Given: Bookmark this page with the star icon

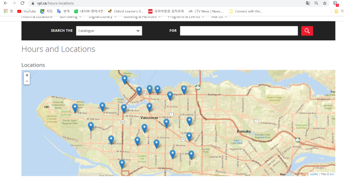Looking at the screenshot, I should [x=325, y=3].
